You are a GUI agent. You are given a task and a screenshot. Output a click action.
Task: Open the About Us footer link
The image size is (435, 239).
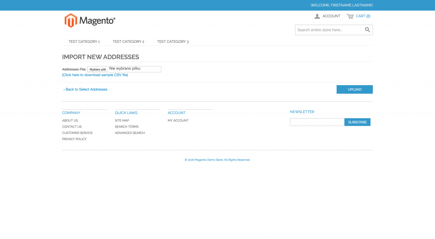coord(70,120)
